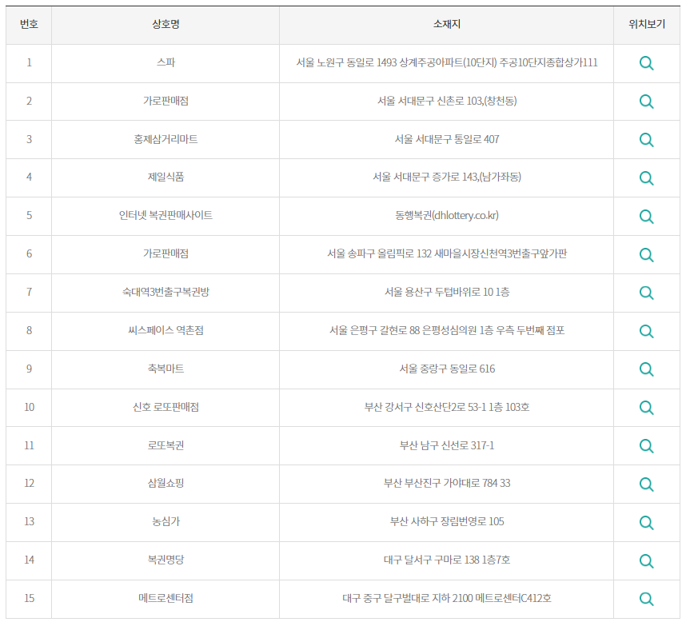Image resolution: width=686 pixels, height=622 pixels.
Task: Click address 서울 서대문구 통일로 407
Action: [447, 139]
